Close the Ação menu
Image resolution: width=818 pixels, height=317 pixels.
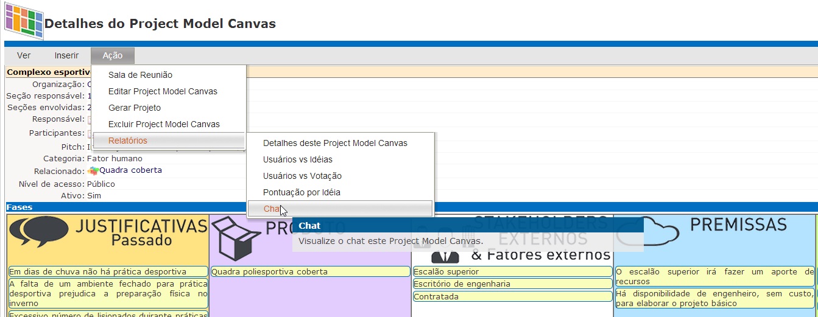113,55
